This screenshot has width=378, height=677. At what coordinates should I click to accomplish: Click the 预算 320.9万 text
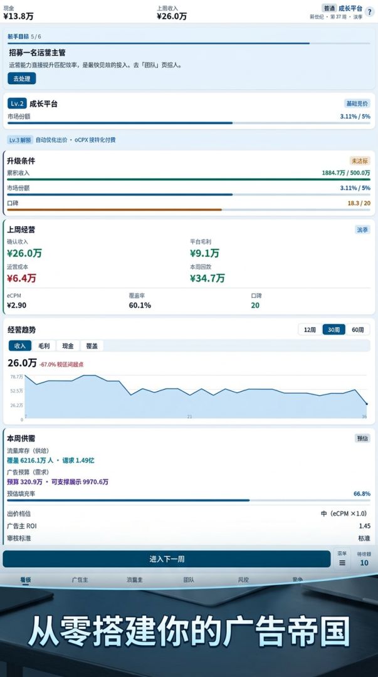pos(24,481)
